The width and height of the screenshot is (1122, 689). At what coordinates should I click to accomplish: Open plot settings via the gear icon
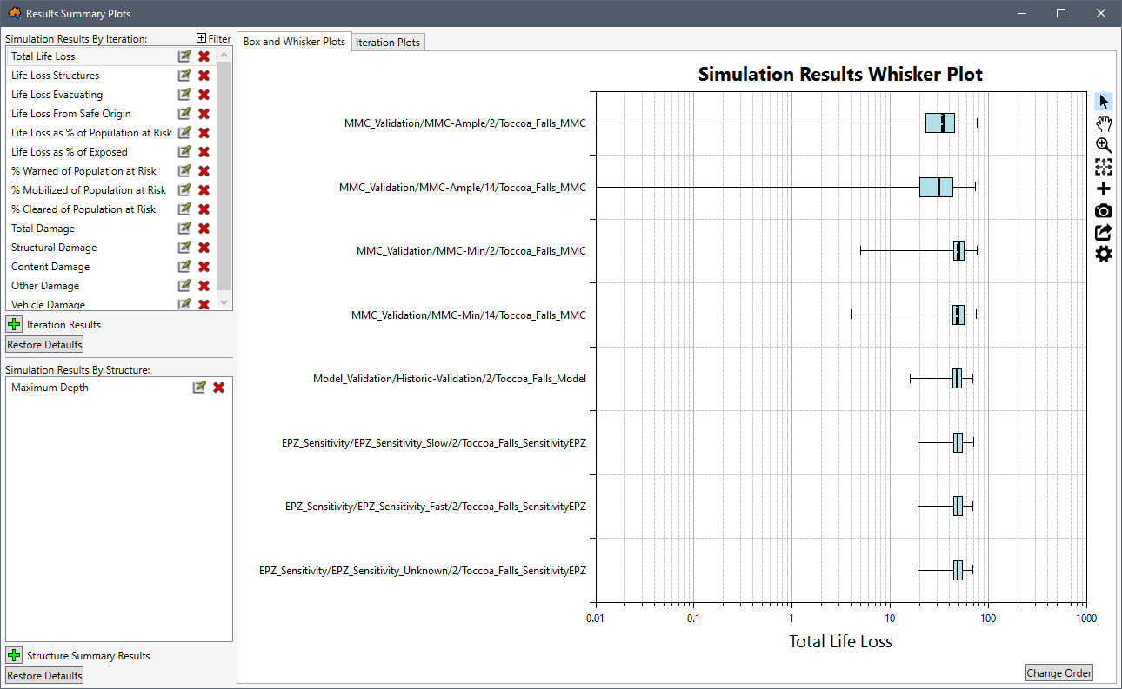point(1103,254)
